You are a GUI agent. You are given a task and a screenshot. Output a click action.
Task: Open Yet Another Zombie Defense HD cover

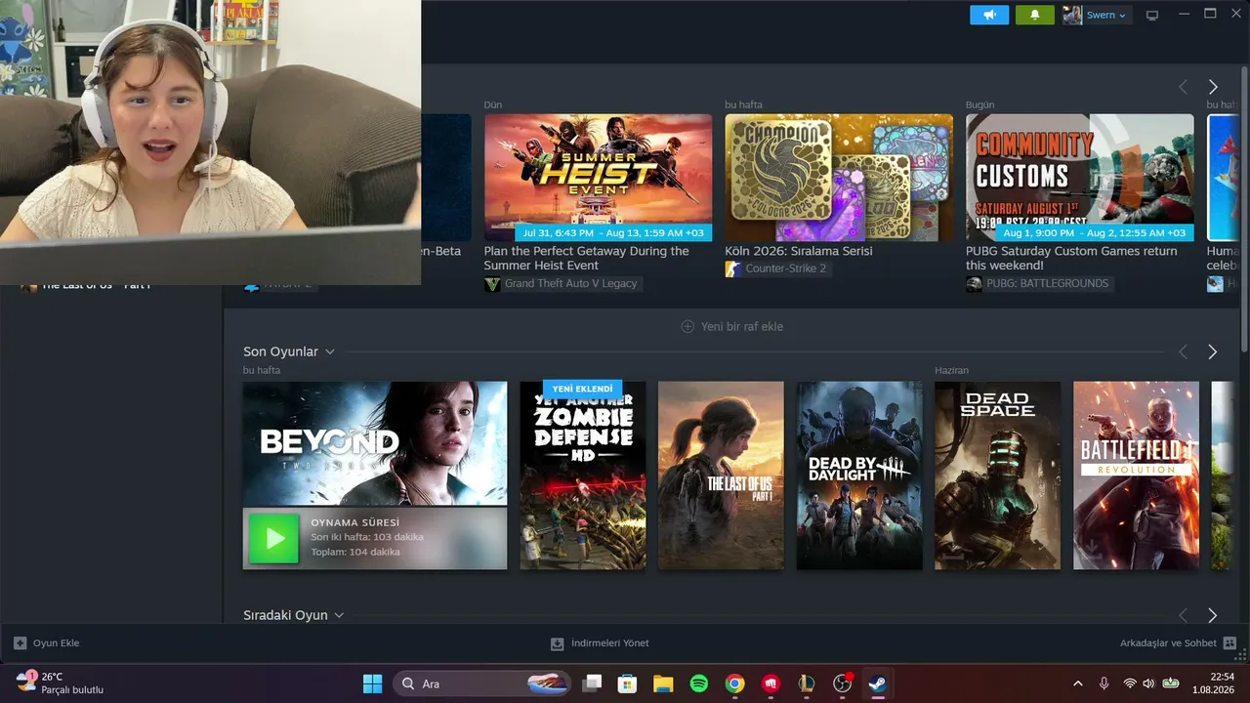[583, 476]
